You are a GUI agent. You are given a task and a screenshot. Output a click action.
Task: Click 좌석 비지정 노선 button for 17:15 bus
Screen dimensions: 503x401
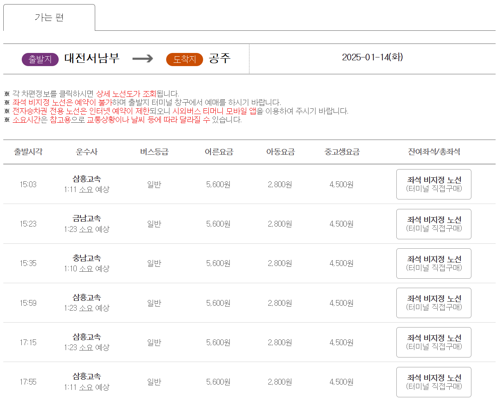coord(434,342)
